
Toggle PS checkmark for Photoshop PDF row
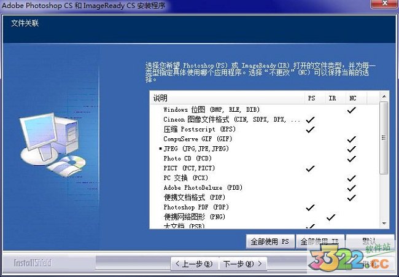click(310, 207)
